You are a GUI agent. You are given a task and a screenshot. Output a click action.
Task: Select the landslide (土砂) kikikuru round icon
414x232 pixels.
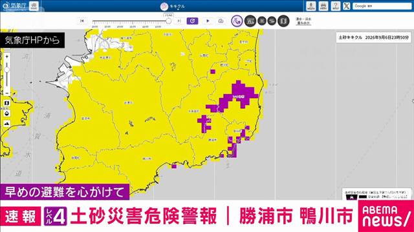(x=237, y=21)
